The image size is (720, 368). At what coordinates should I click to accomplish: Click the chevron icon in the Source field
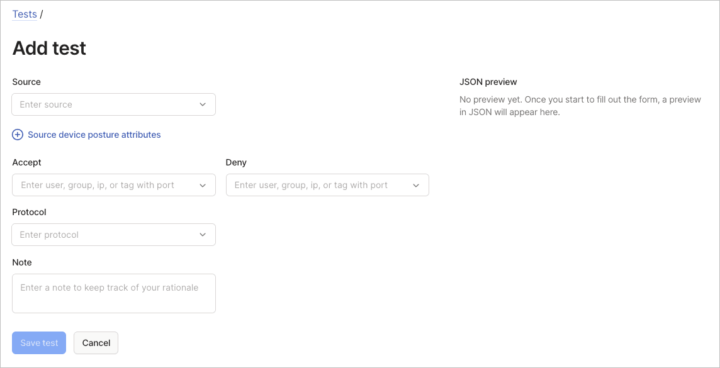[x=202, y=104]
